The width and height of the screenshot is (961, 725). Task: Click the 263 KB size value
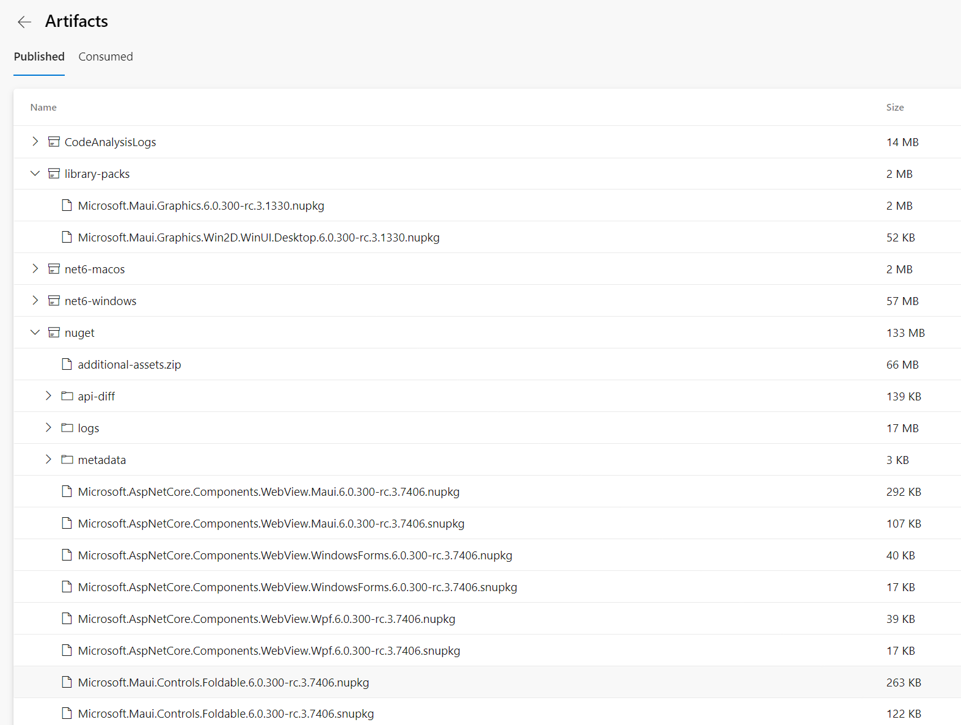coord(904,682)
